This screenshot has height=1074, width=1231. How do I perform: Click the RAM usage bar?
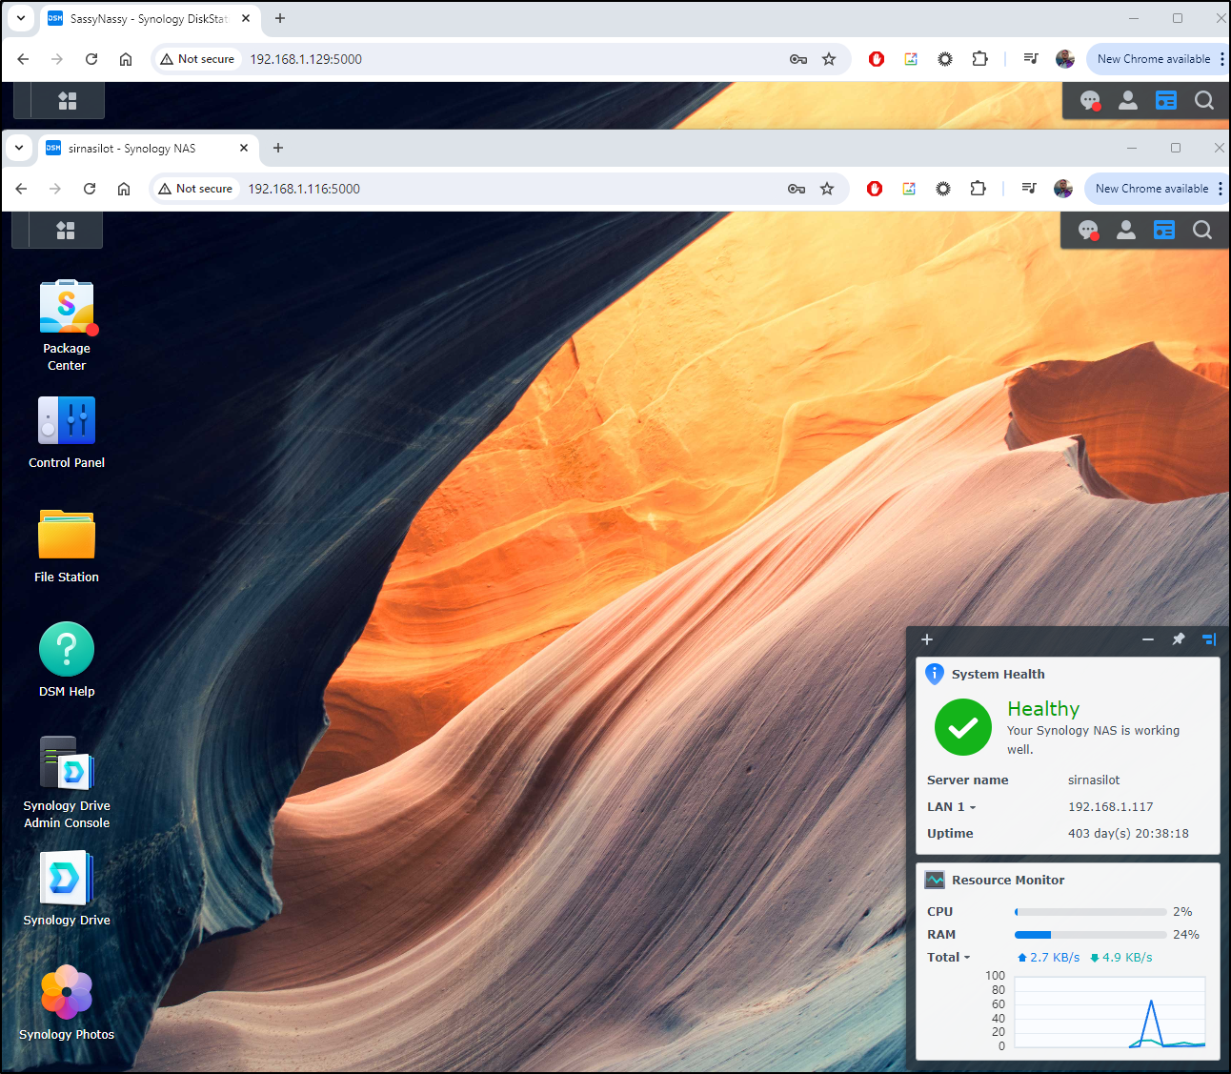[1091, 935]
